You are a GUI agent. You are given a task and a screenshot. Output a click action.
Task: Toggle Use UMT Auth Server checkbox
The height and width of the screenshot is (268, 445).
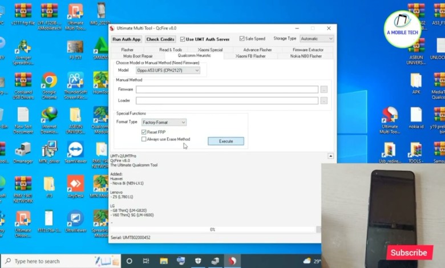(x=183, y=39)
